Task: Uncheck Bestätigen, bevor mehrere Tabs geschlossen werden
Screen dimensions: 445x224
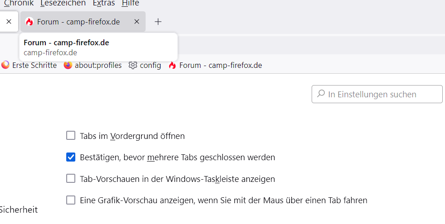Action: pyautogui.click(x=71, y=157)
